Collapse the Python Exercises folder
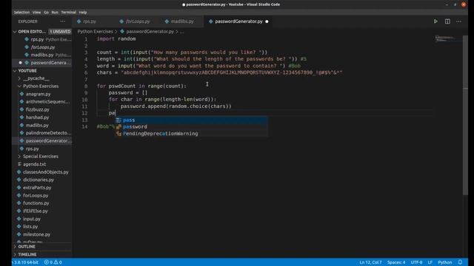The image size is (474, 266). 19,86
